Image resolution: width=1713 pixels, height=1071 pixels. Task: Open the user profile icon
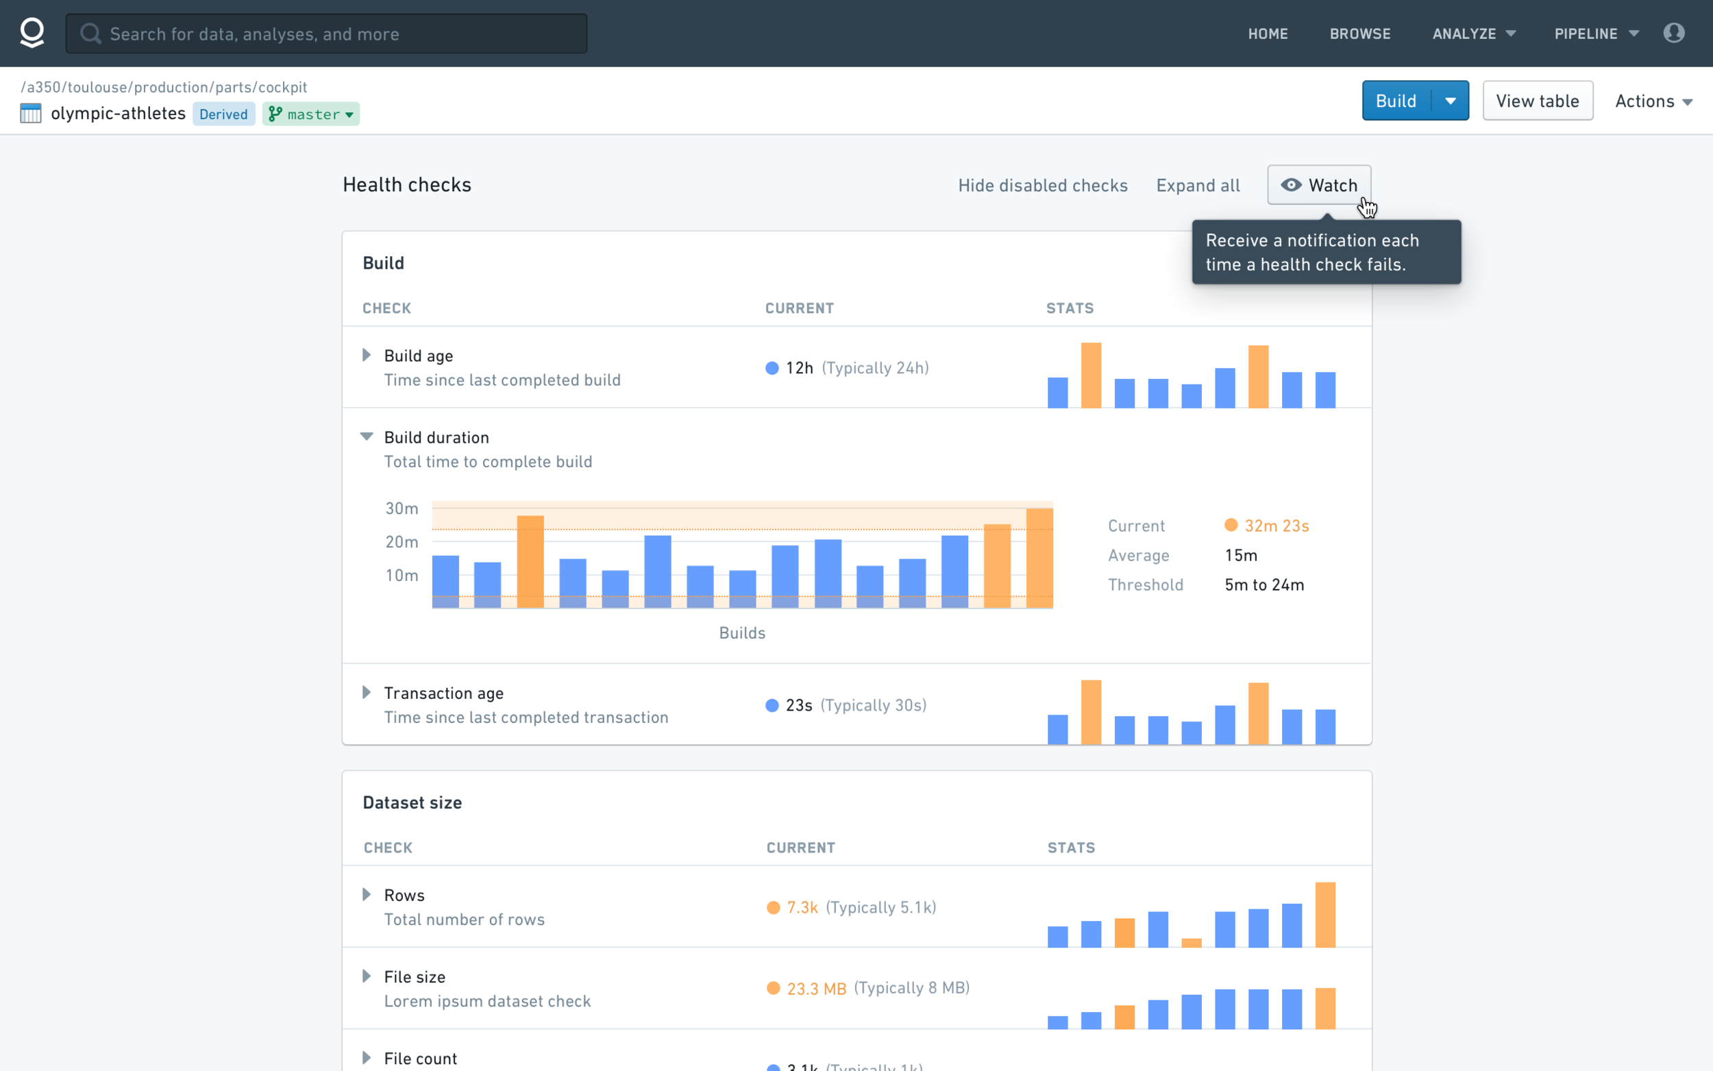[x=1673, y=33]
